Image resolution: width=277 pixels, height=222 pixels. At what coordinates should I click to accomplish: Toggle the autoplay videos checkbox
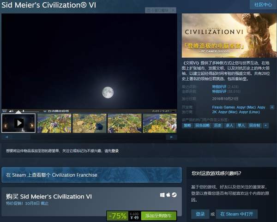click(45, 111)
